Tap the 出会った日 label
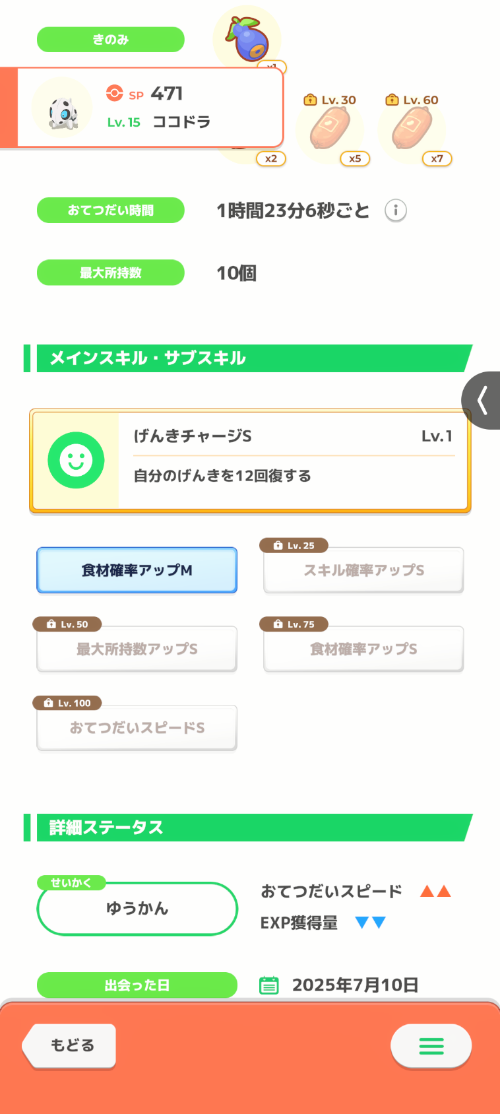 click(x=137, y=985)
